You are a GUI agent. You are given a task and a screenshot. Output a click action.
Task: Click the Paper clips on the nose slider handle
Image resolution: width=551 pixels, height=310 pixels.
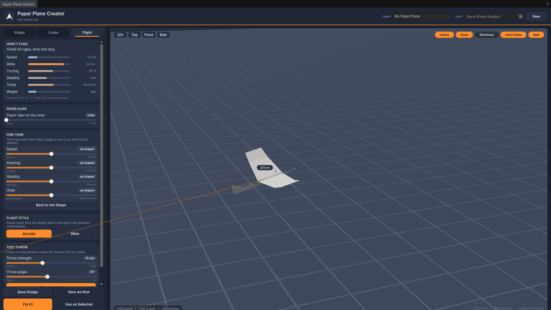(x=6, y=120)
